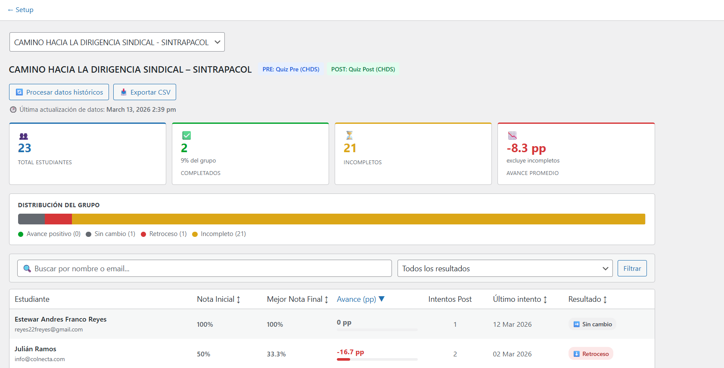This screenshot has width=724, height=368.
Task: Click the clock icon beside última actualización
Action: pyautogui.click(x=13, y=110)
